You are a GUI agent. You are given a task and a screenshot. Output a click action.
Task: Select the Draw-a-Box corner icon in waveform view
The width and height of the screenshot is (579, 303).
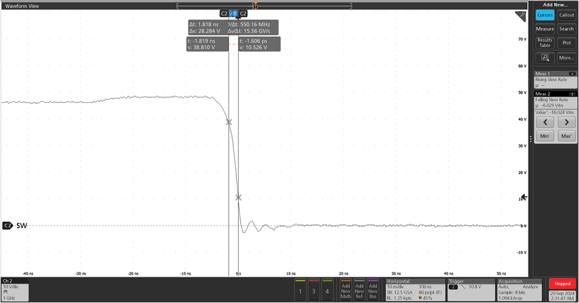(521, 17)
